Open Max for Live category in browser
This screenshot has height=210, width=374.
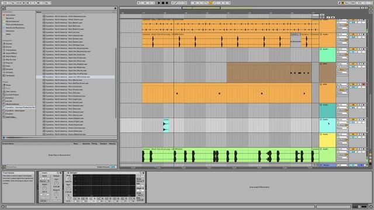click(11, 60)
